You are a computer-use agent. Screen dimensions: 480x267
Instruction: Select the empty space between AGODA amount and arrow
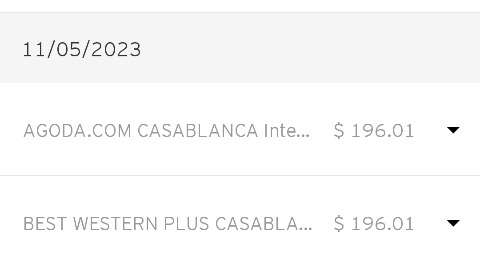point(430,131)
